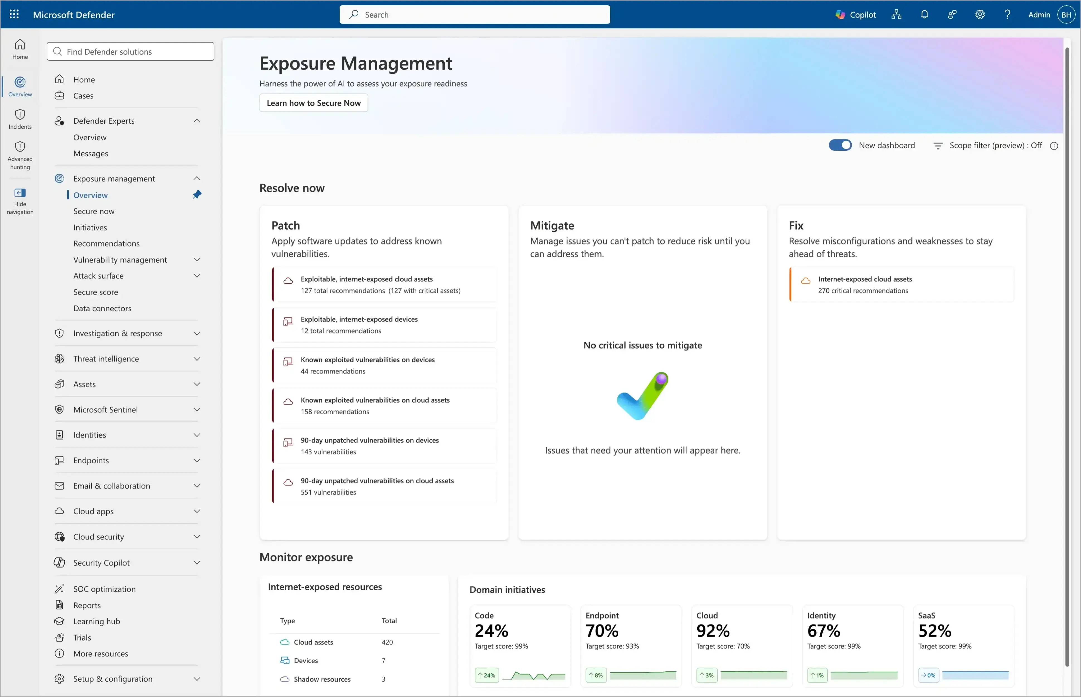The image size is (1081, 697).
Task: Toggle the New dashboard switch
Action: [840, 145]
